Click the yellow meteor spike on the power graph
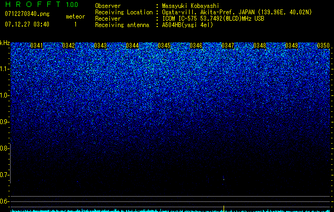Viewport: 334px width, 212px height. click(x=224, y=208)
